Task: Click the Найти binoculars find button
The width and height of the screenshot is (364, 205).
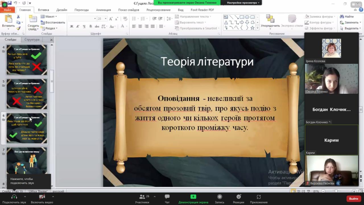Action: pyautogui.click(x=347, y=17)
